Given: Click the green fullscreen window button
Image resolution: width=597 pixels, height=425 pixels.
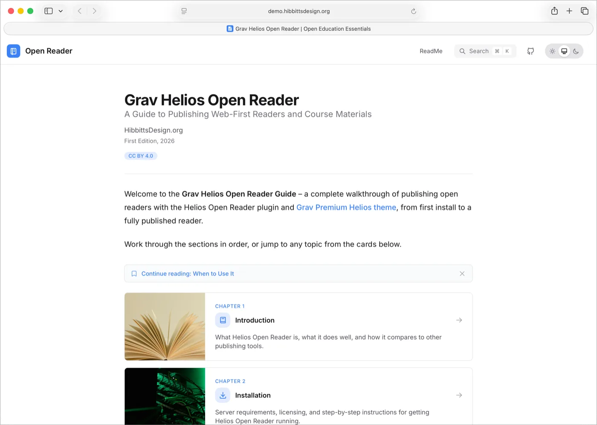Looking at the screenshot, I should pyautogui.click(x=30, y=11).
